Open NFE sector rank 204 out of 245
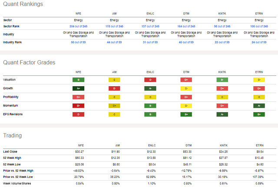Image resolution: width=278 pixels, height=190 pixels. point(78,26)
